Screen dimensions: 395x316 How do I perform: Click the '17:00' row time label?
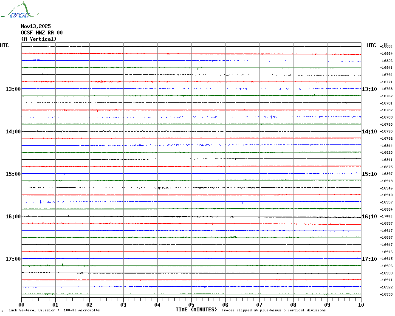13,259
